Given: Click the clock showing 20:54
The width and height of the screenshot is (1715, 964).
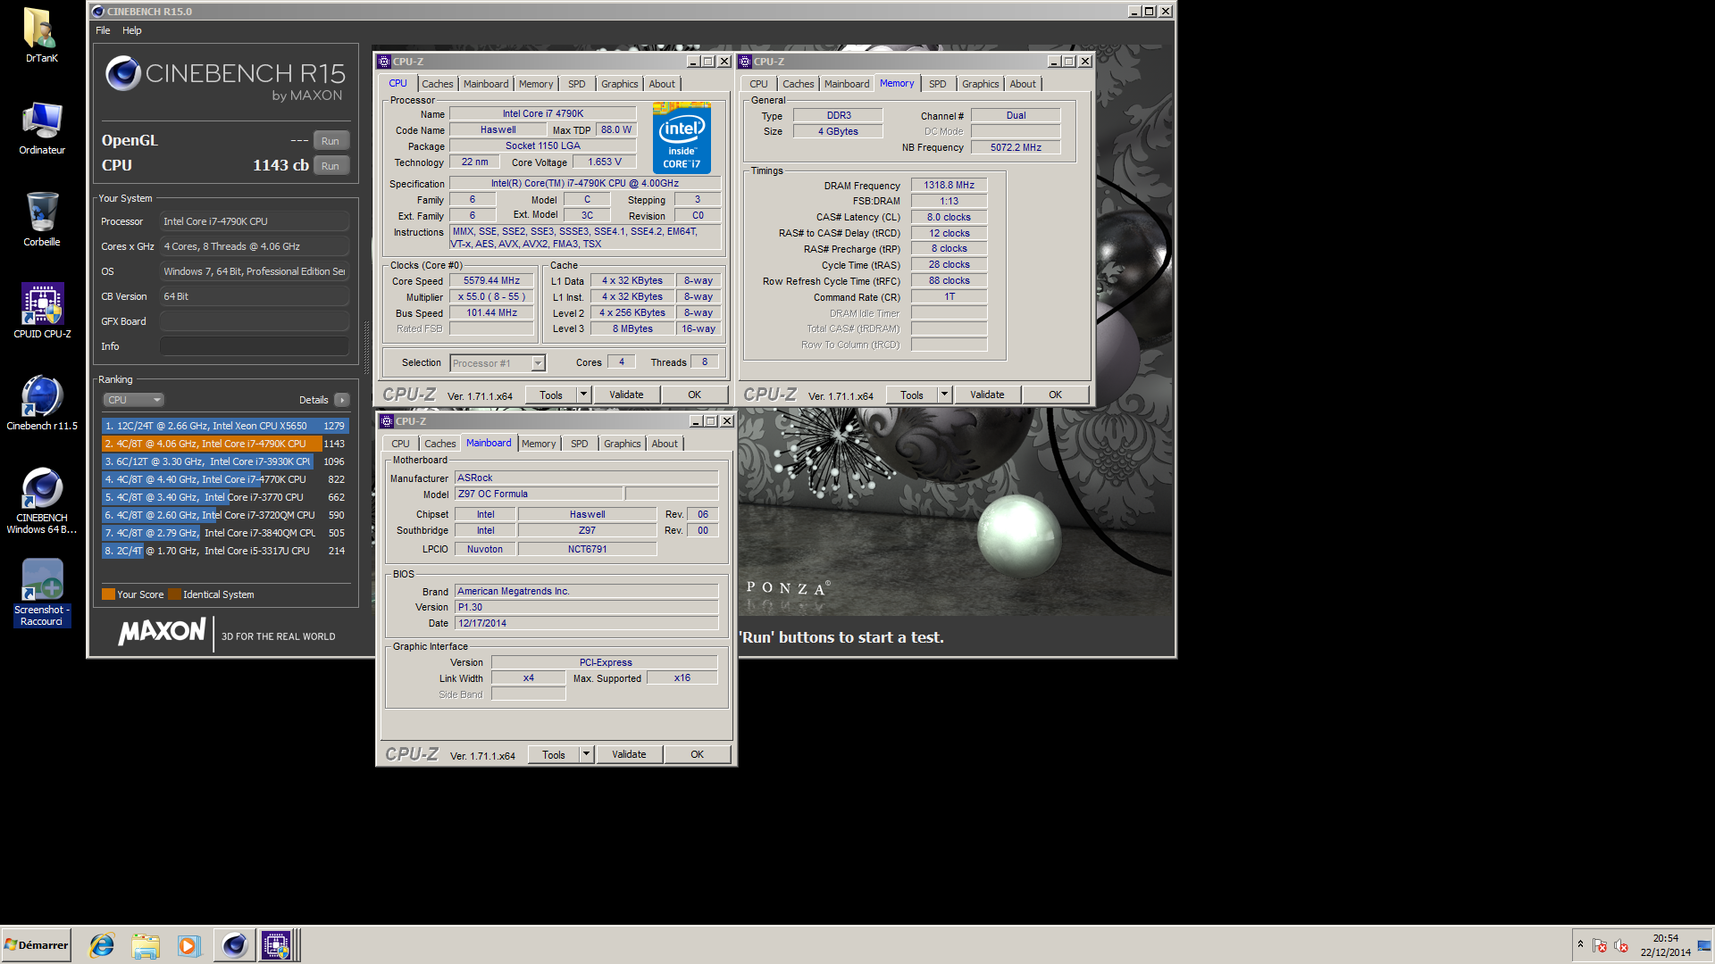Looking at the screenshot, I should (x=1665, y=938).
